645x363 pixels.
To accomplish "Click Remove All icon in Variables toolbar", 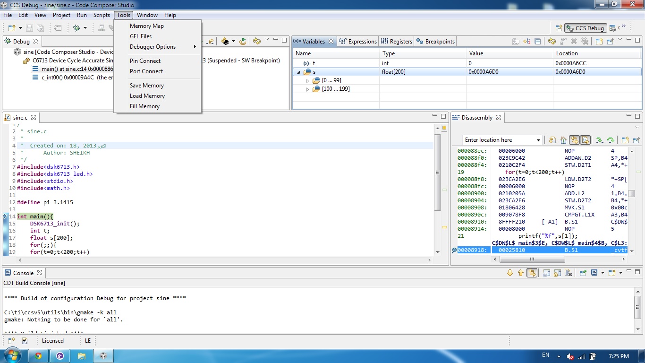I will [x=585, y=42].
